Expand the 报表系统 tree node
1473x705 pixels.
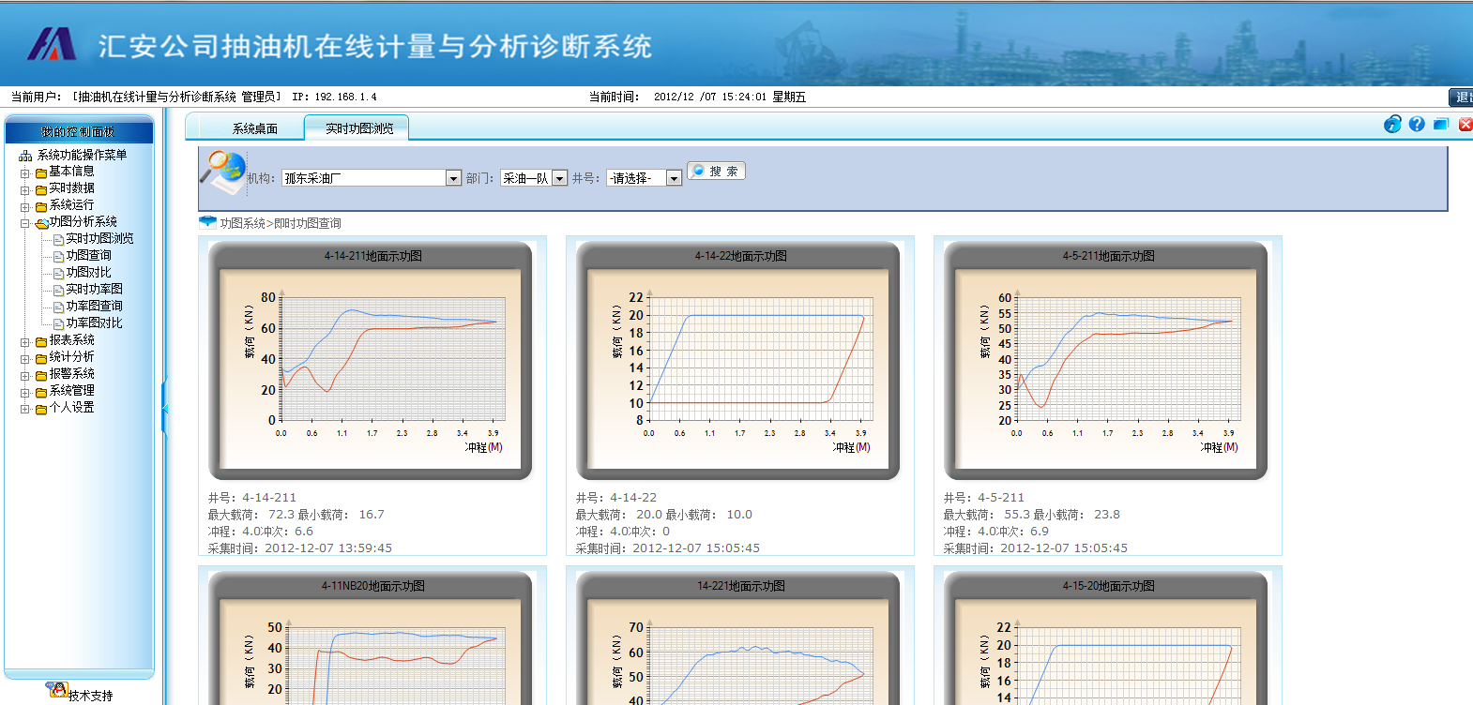click(25, 341)
